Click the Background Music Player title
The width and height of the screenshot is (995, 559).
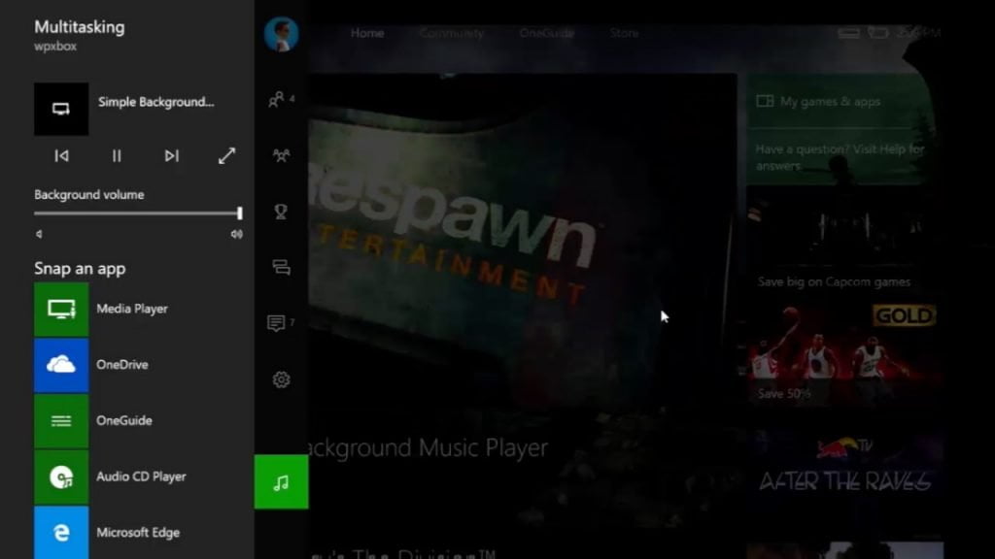click(x=429, y=448)
